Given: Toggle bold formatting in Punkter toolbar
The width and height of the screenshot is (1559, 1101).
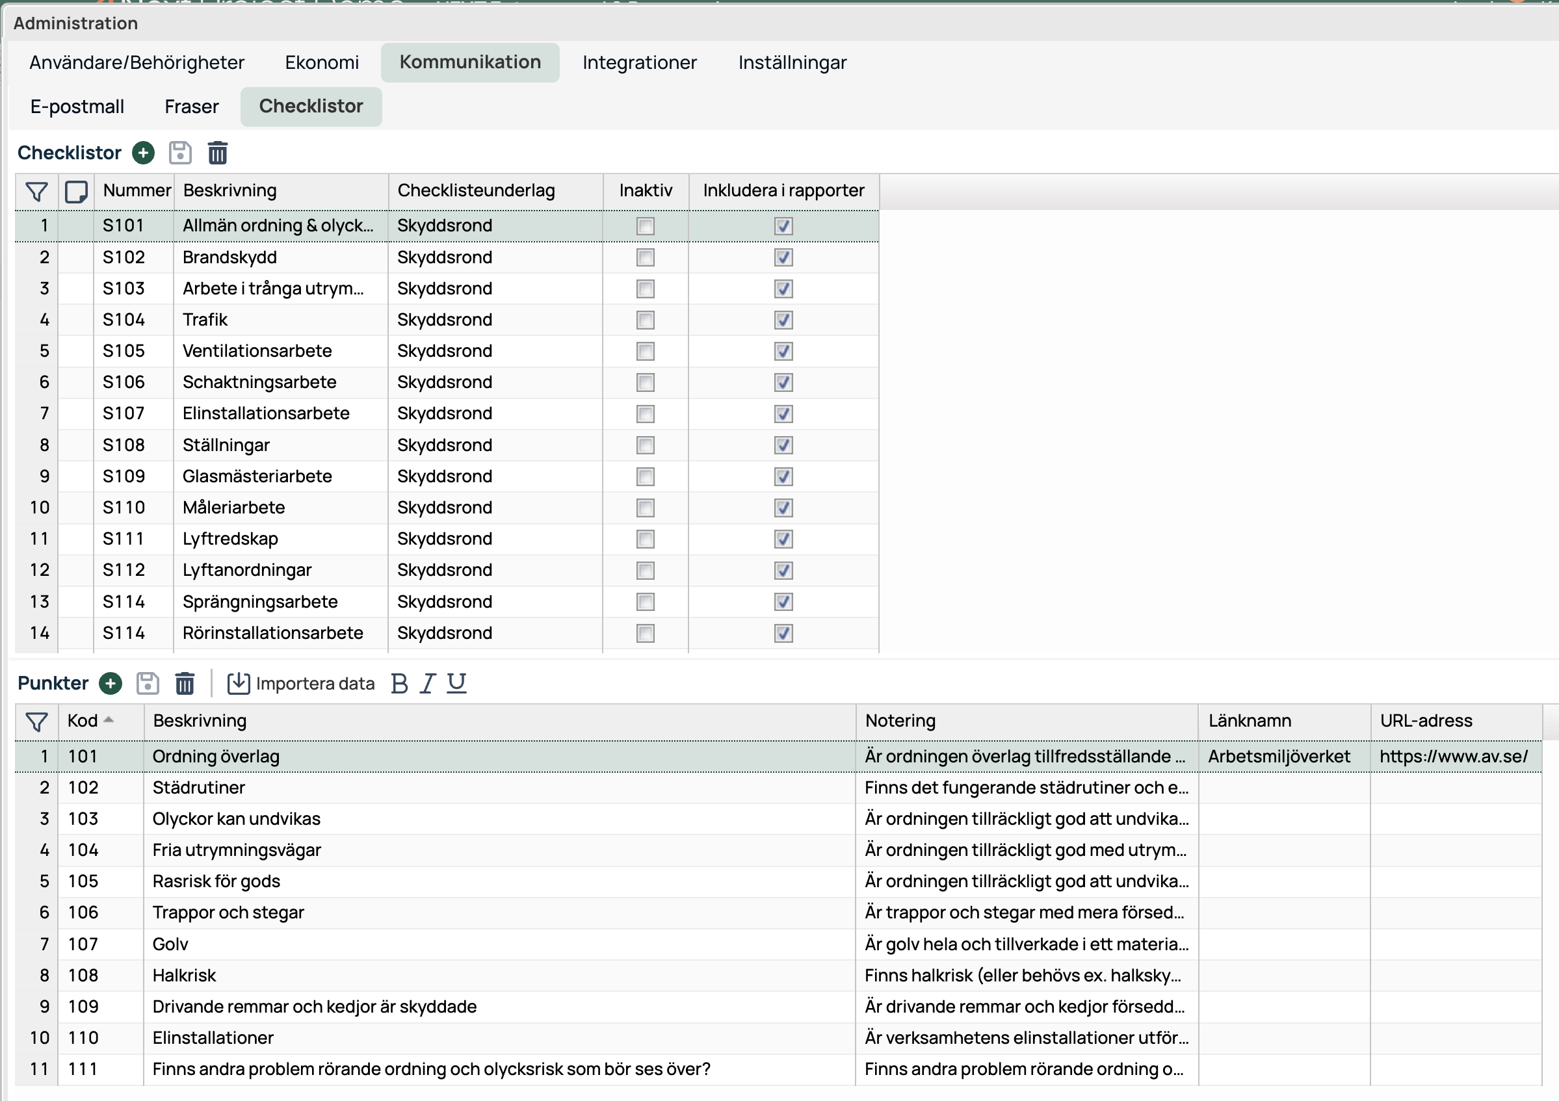Looking at the screenshot, I should coord(399,683).
